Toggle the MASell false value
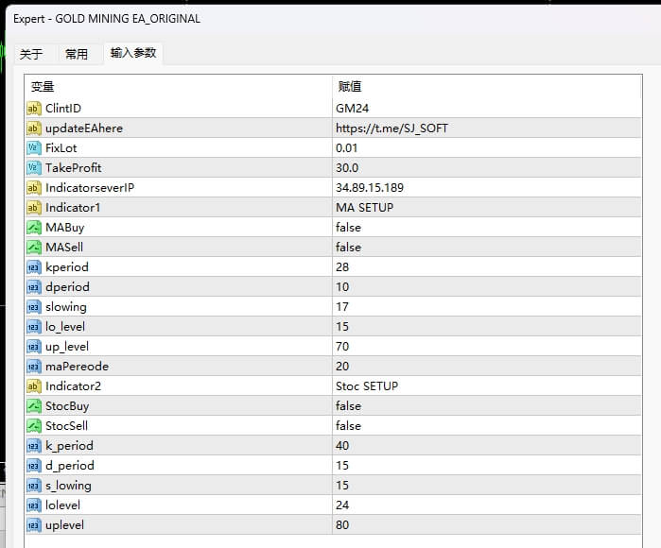Viewport: 661px width, 548px height. click(x=348, y=247)
